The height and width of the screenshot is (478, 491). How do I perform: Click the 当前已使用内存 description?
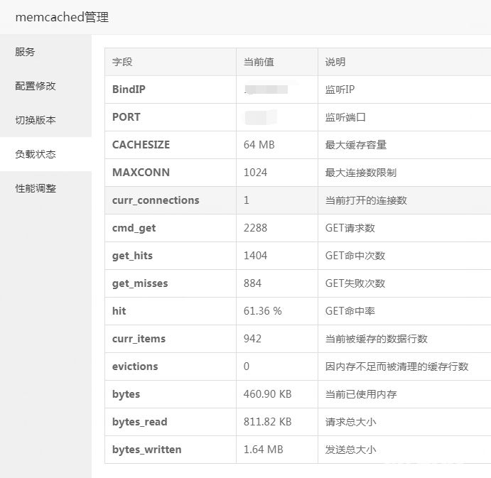click(361, 394)
